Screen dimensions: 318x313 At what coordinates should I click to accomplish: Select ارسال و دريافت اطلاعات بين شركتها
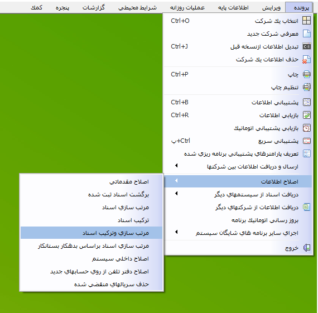pos(238,166)
